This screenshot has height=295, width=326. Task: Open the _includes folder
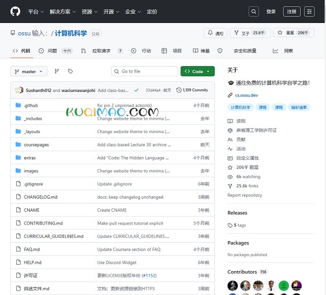33,118
